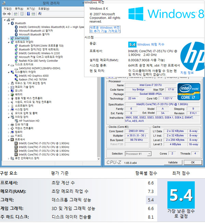Expand the 소프트웨어 장치 node
Screen dimensions: 205x223
9,106
